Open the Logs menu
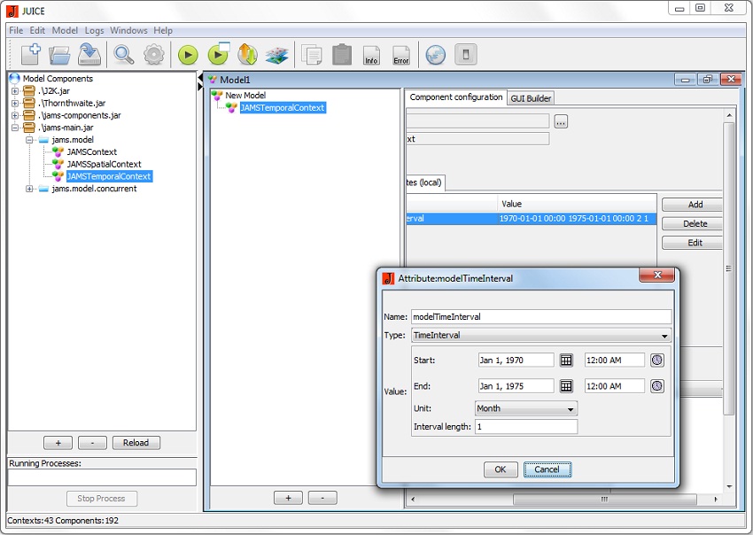 [x=94, y=30]
